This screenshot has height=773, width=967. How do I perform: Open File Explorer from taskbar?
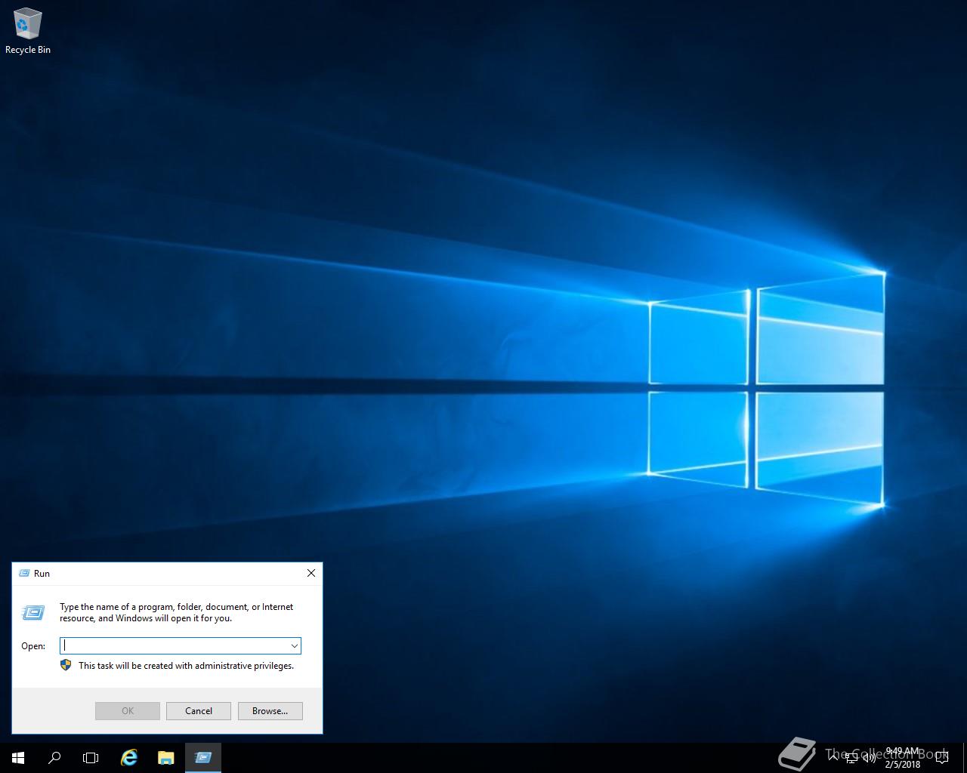click(x=166, y=757)
